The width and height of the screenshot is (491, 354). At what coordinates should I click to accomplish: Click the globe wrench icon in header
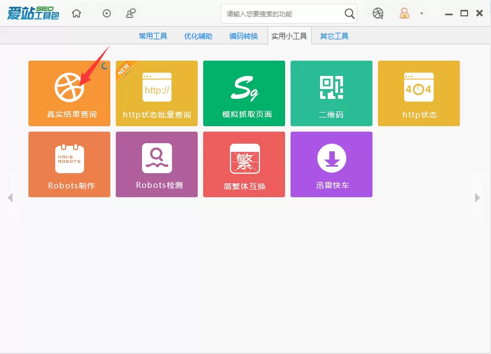click(x=378, y=14)
